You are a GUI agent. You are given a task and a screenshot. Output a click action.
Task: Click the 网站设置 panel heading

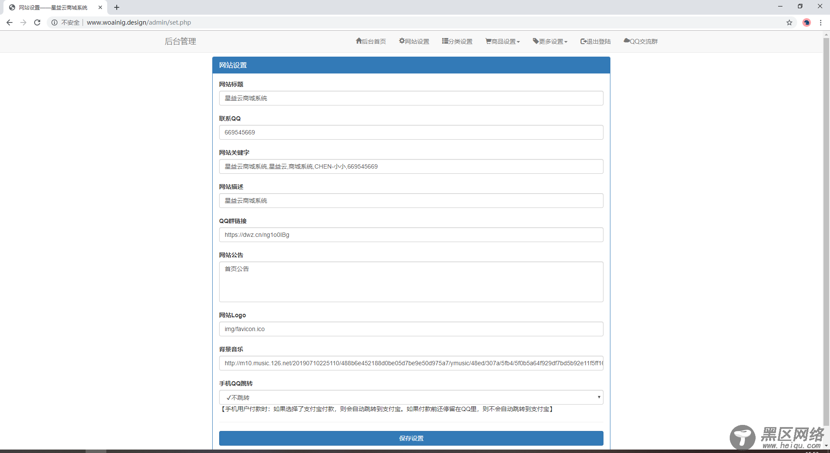(x=411, y=65)
